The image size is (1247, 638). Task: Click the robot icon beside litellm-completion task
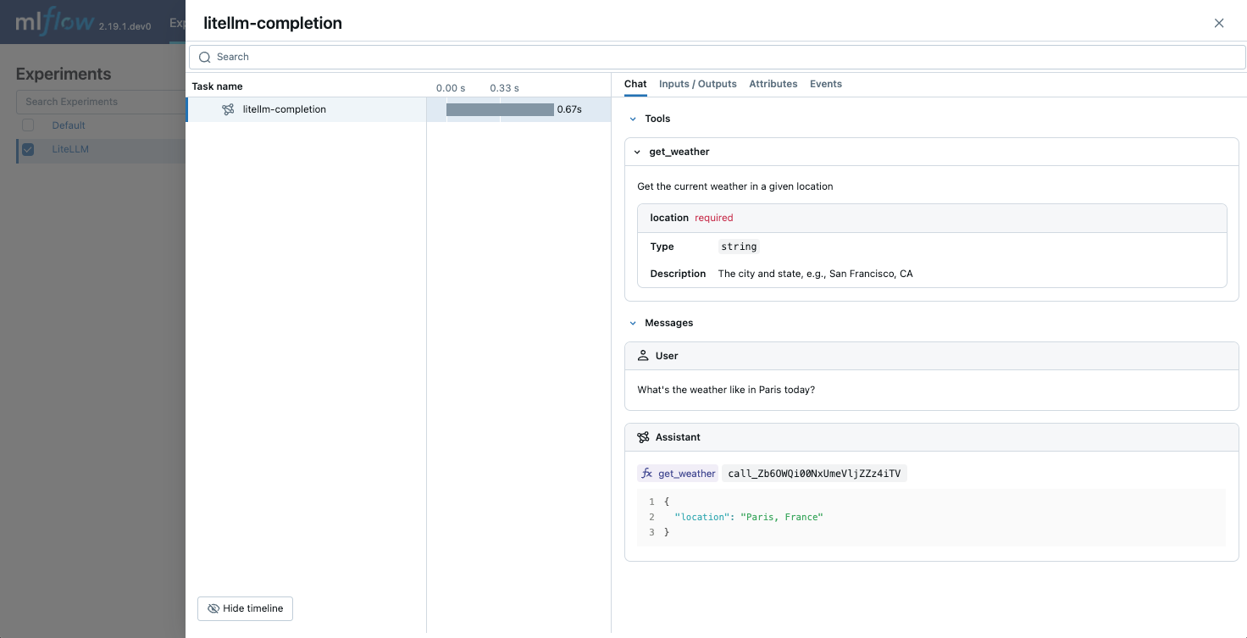tap(227, 108)
